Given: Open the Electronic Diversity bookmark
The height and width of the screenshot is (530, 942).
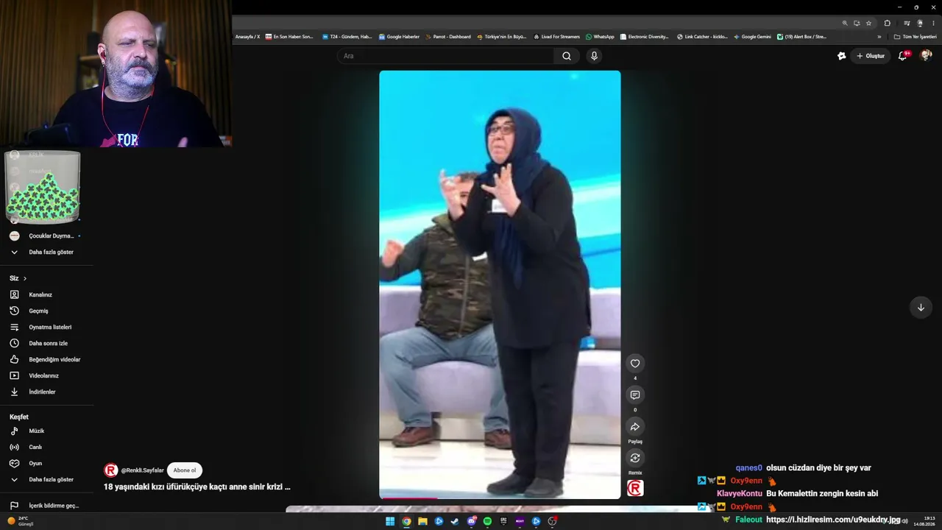Looking at the screenshot, I should point(644,37).
